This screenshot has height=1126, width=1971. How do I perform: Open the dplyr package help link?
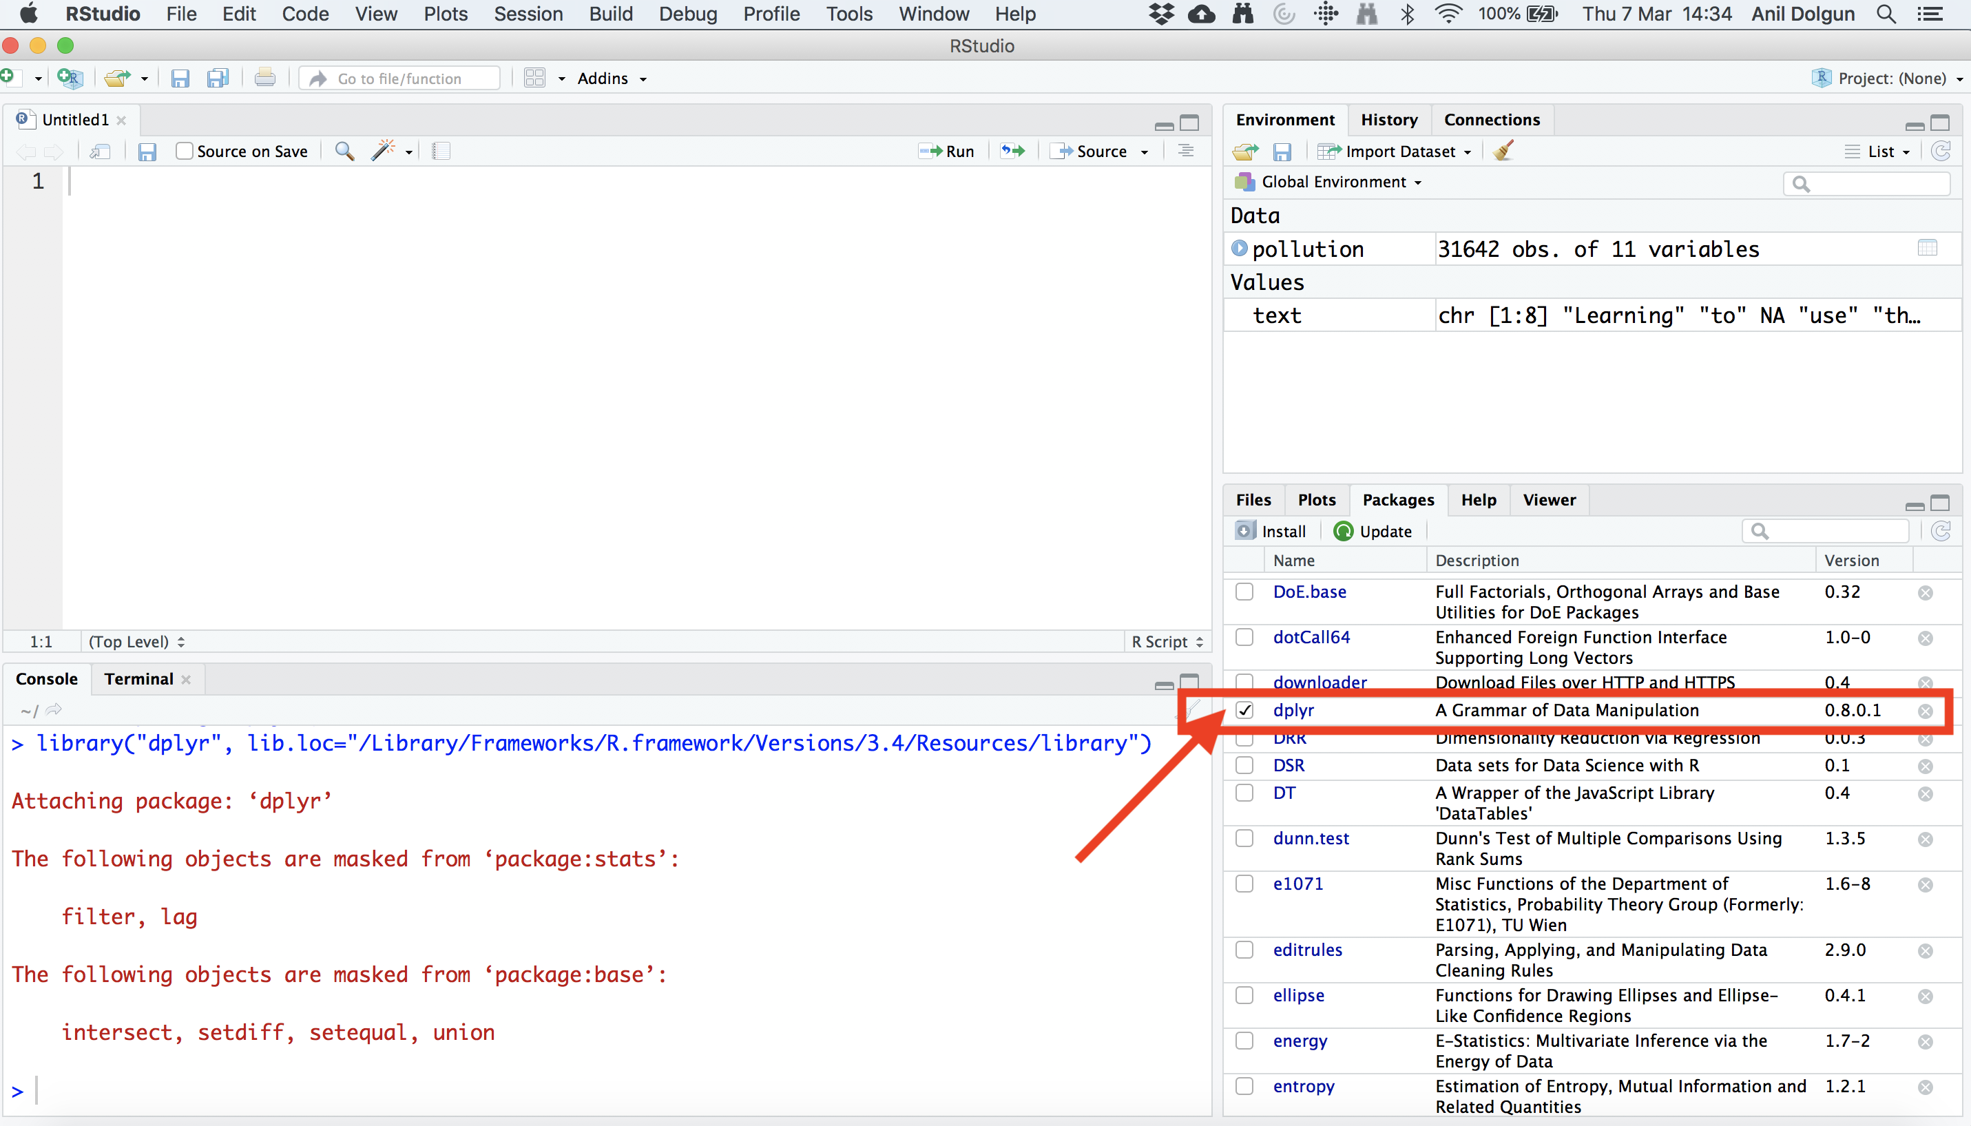1293,710
